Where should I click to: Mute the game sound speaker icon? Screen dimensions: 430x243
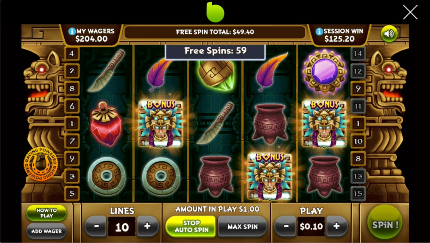click(x=389, y=34)
